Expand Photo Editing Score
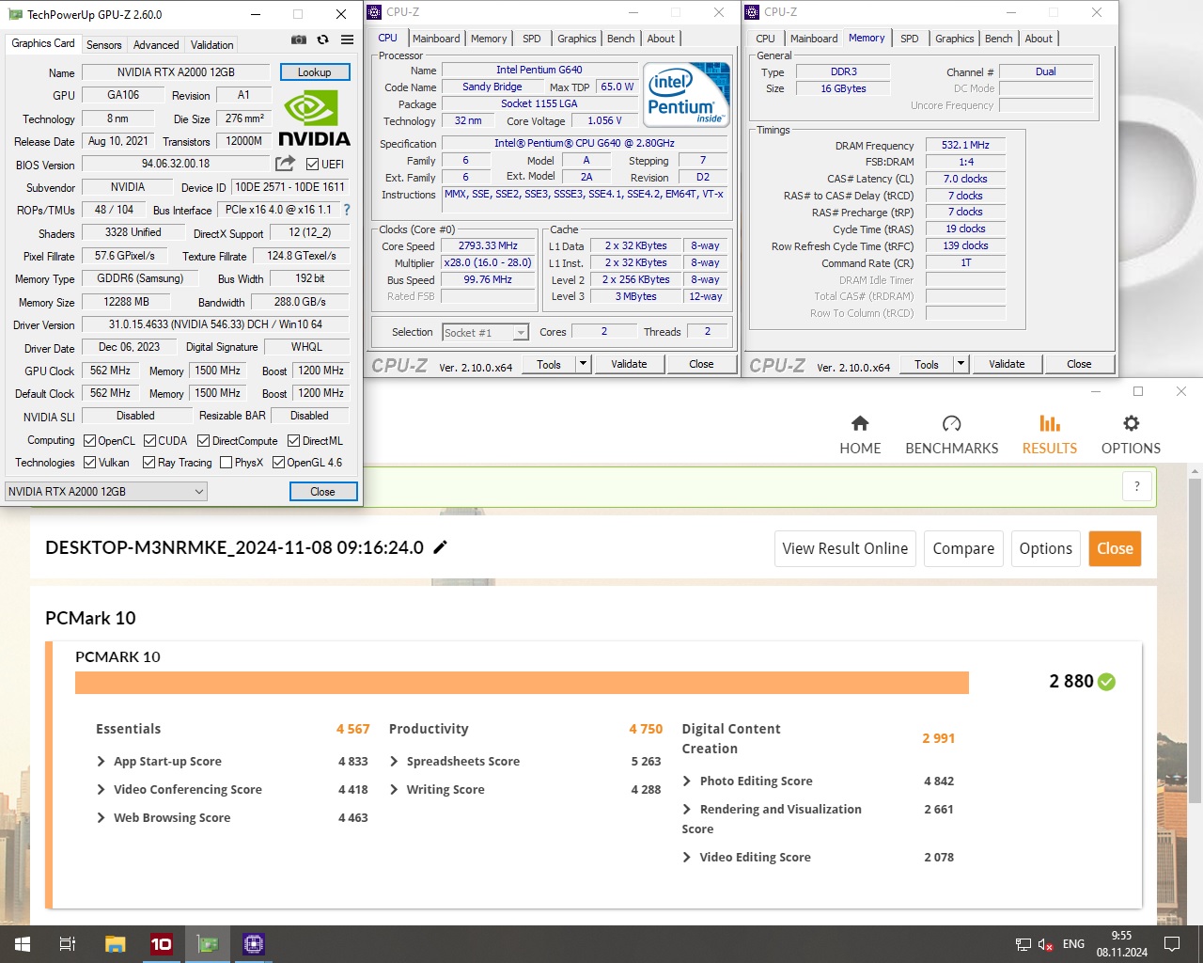This screenshot has height=963, width=1203. click(687, 781)
